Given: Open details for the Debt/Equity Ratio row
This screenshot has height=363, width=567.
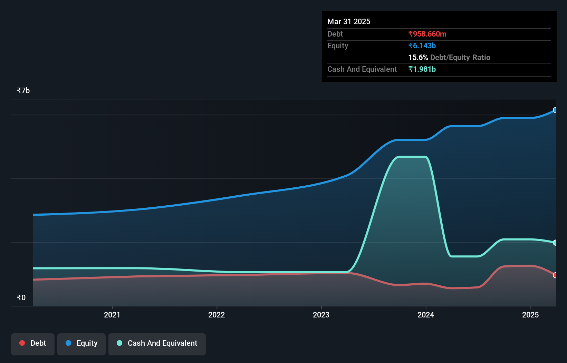Looking at the screenshot, I should pos(449,58).
